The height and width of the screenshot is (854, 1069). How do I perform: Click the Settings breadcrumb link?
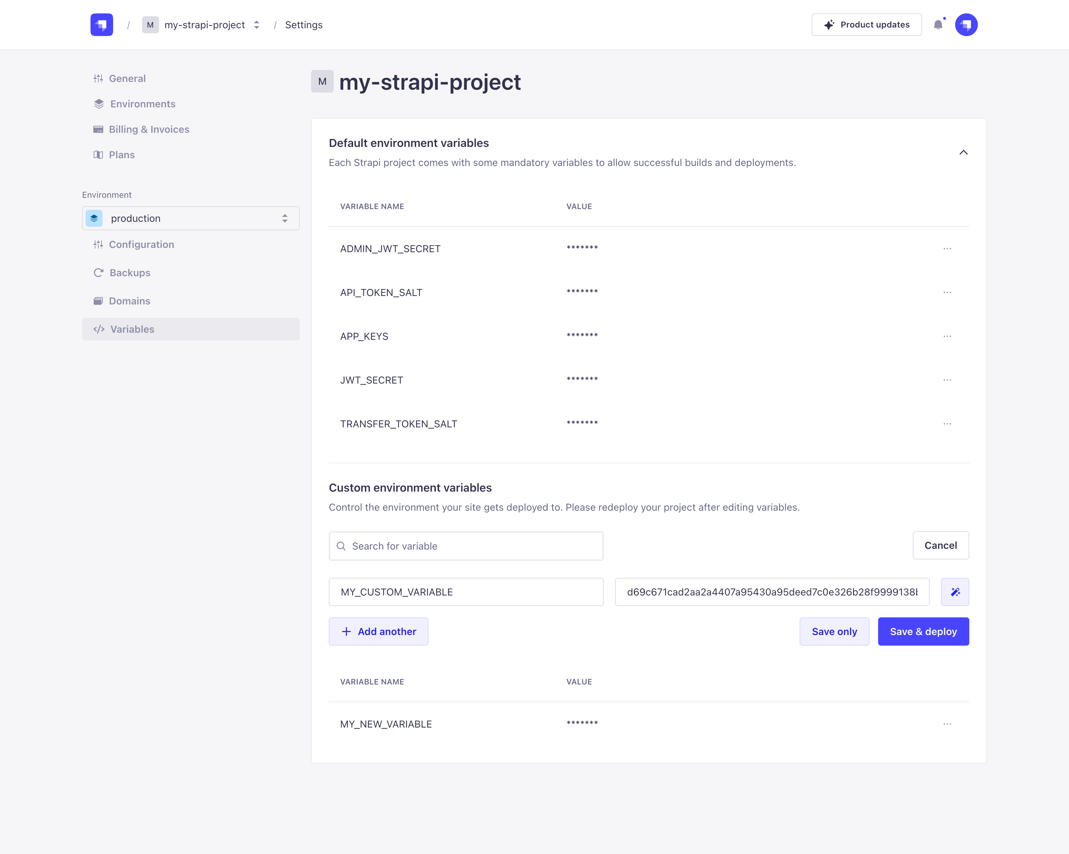tap(303, 25)
